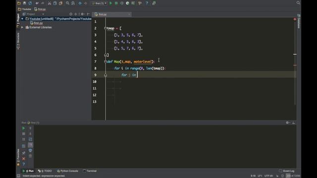This screenshot has height=178, width=317.
Task: Toggle Soft-Wrap in the Run panel
Action: (30, 139)
